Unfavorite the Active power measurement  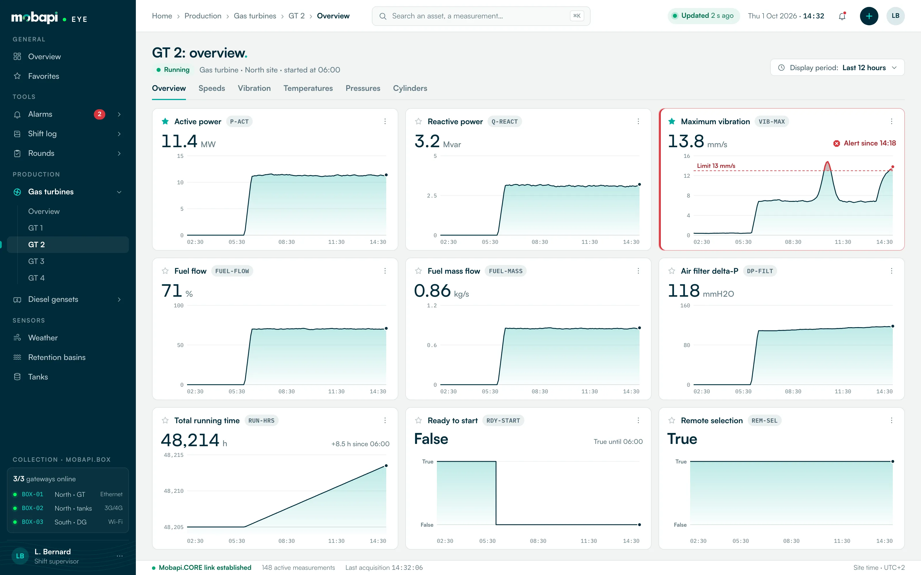click(165, 121)
